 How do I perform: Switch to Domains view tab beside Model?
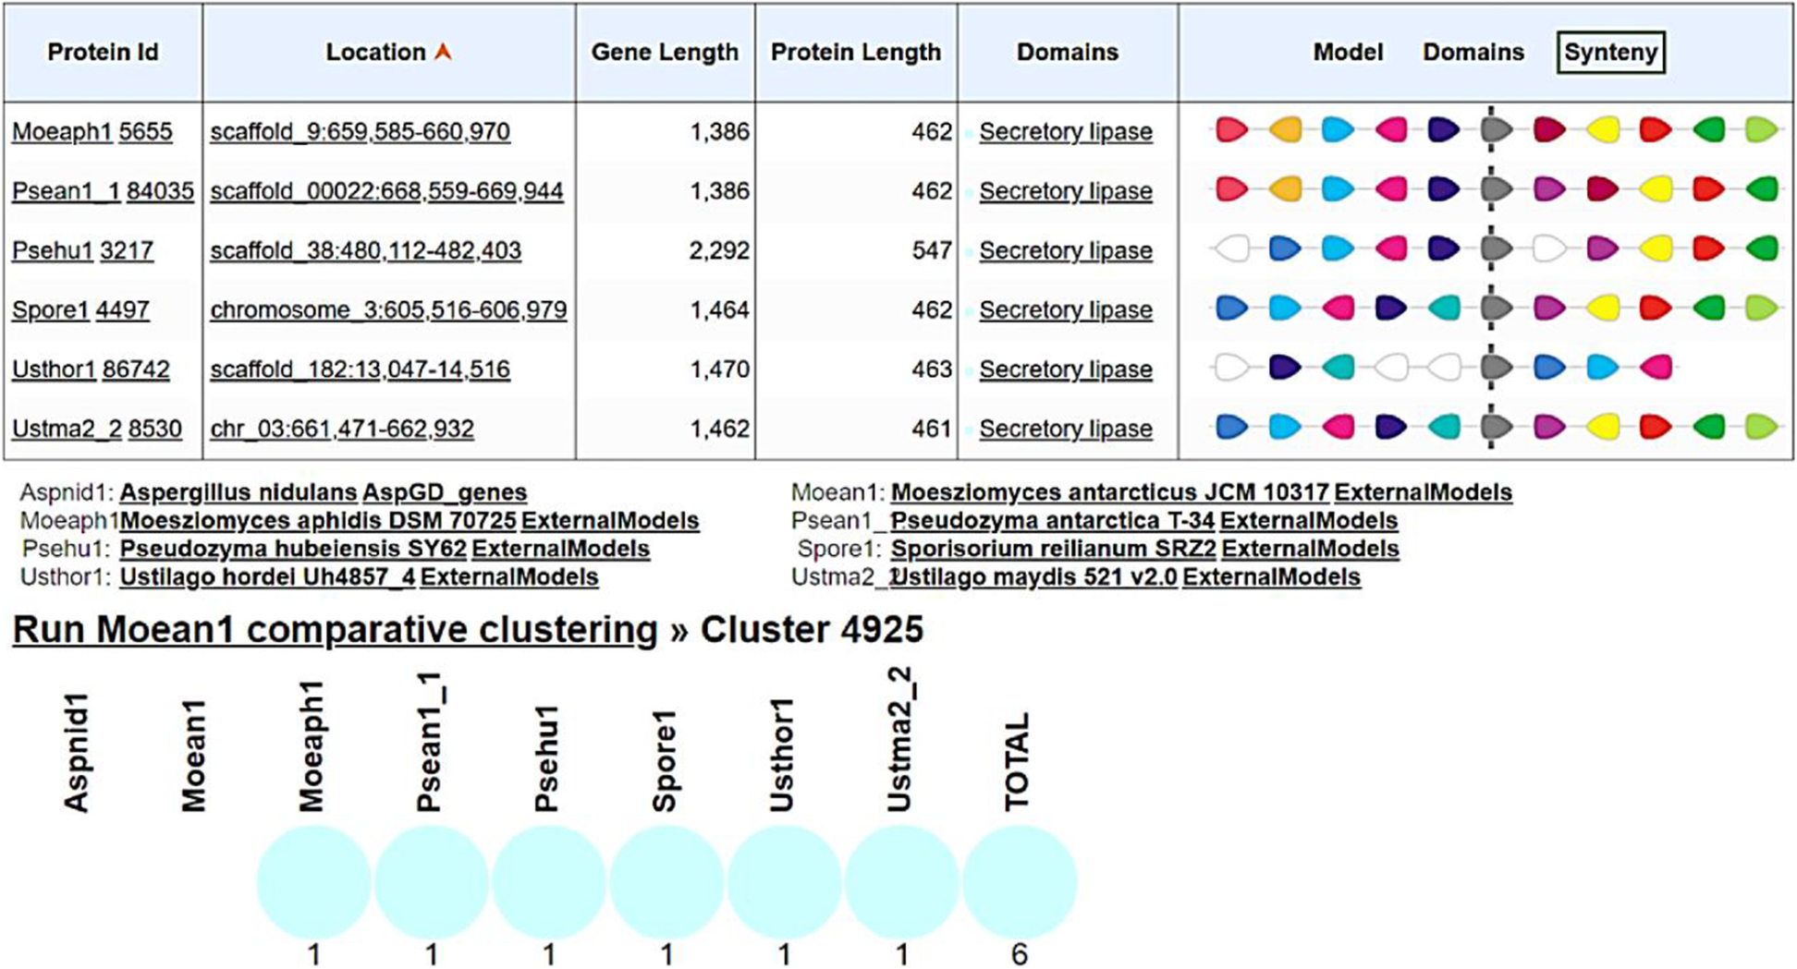(1473, 53)
